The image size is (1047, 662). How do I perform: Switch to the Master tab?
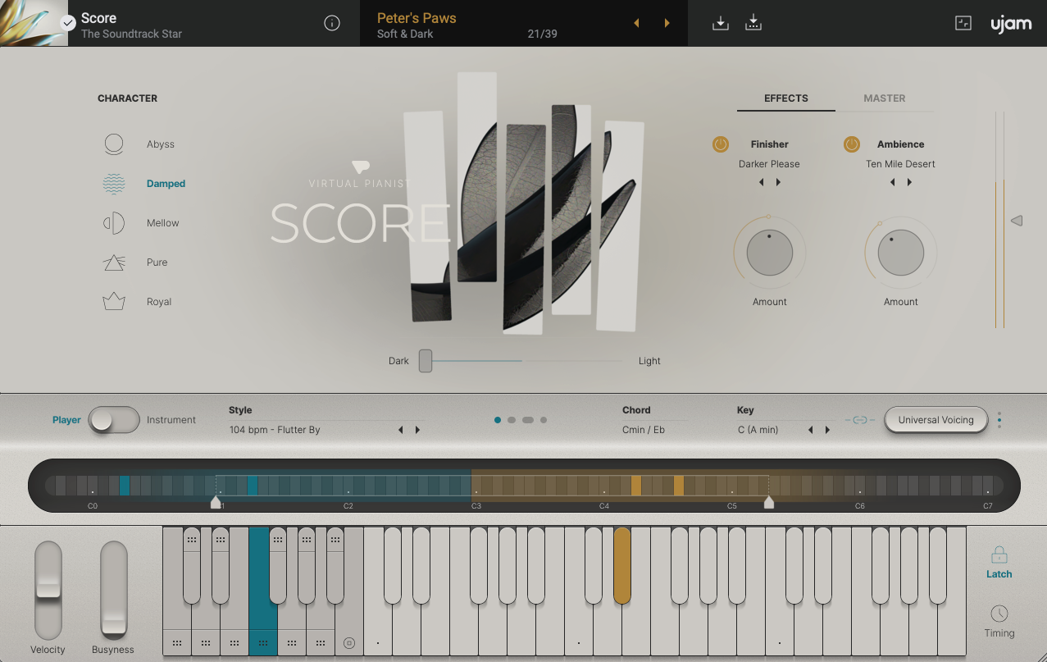(x=885, y=98)
